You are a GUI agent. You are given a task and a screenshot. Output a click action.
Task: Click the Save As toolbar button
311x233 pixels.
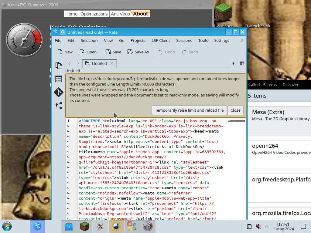pos(138,52)
